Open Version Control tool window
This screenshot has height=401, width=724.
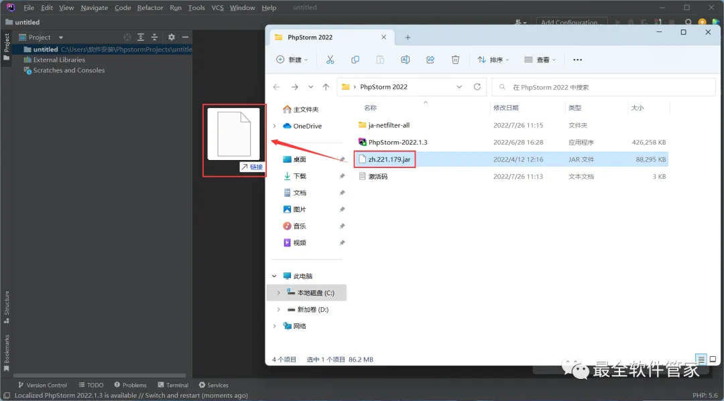click(x=42, y=385)
